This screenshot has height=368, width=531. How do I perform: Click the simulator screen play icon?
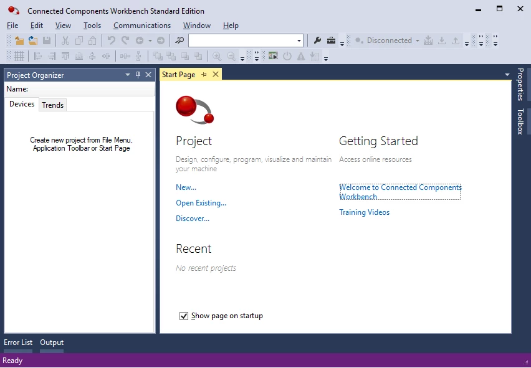click(x=273, y=56)
